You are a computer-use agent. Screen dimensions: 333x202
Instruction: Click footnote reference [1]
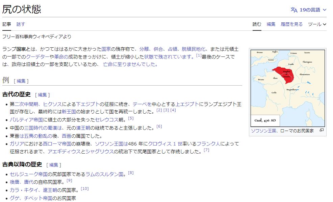tap(199, 55)
